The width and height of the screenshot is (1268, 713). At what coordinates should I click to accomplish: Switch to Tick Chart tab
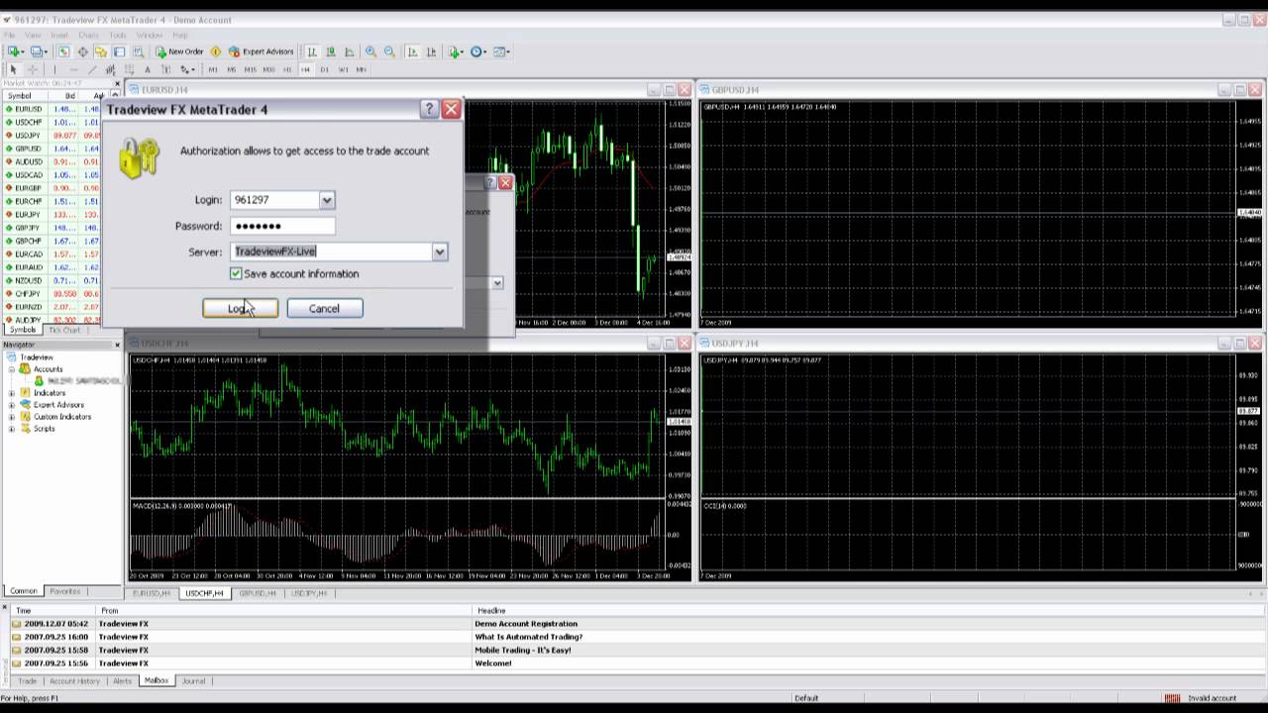point(64,330)
